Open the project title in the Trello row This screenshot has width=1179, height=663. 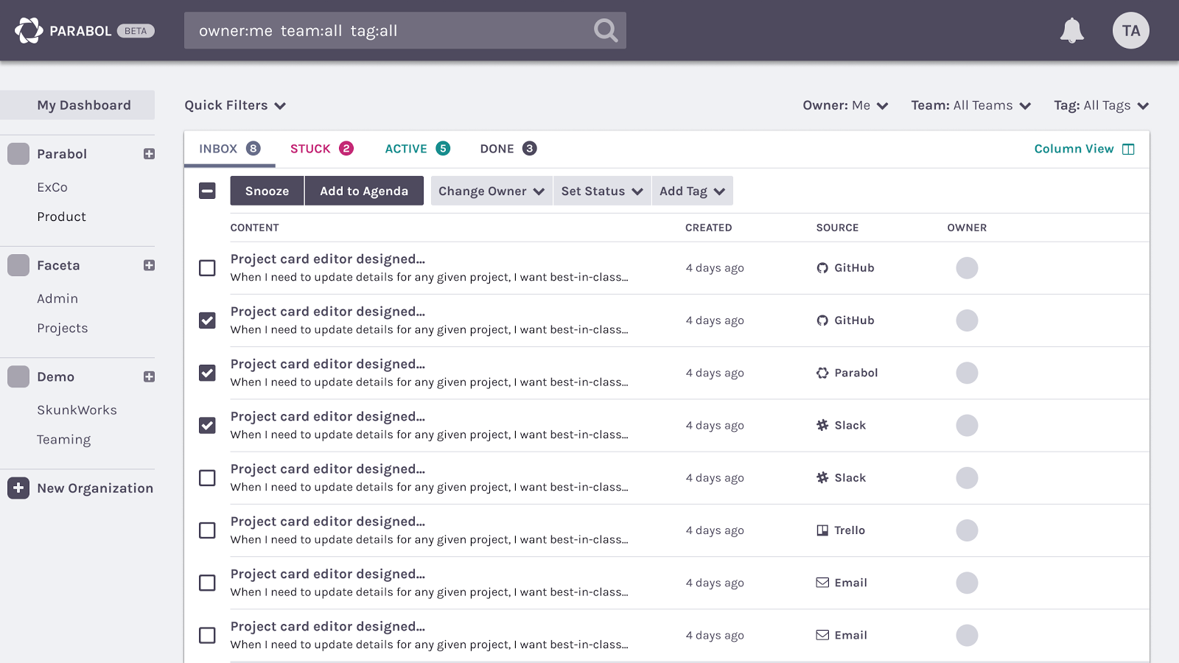point(328,522)
